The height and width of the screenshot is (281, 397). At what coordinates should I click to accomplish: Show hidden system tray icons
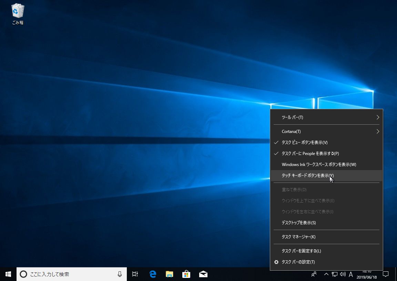pos(326,274)
